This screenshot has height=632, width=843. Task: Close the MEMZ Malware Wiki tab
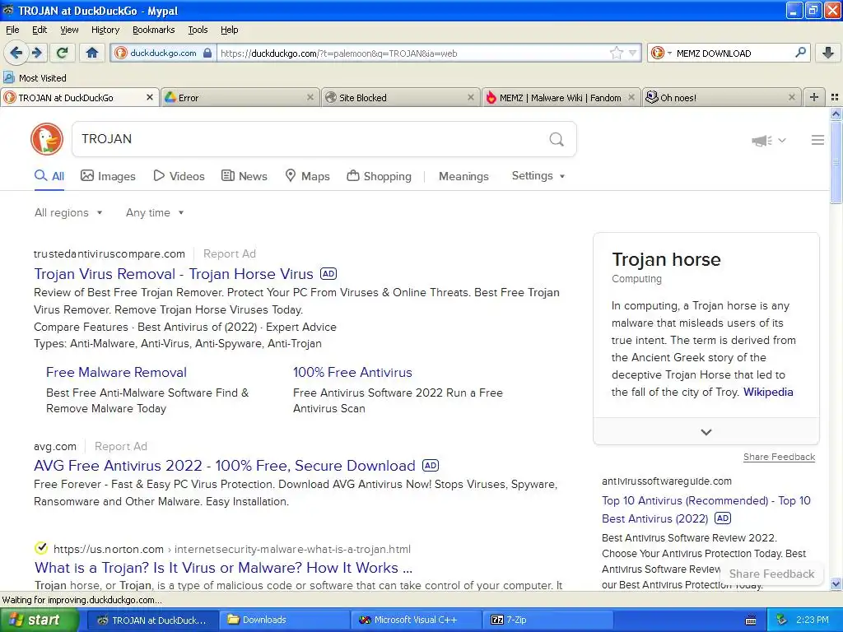631,97
